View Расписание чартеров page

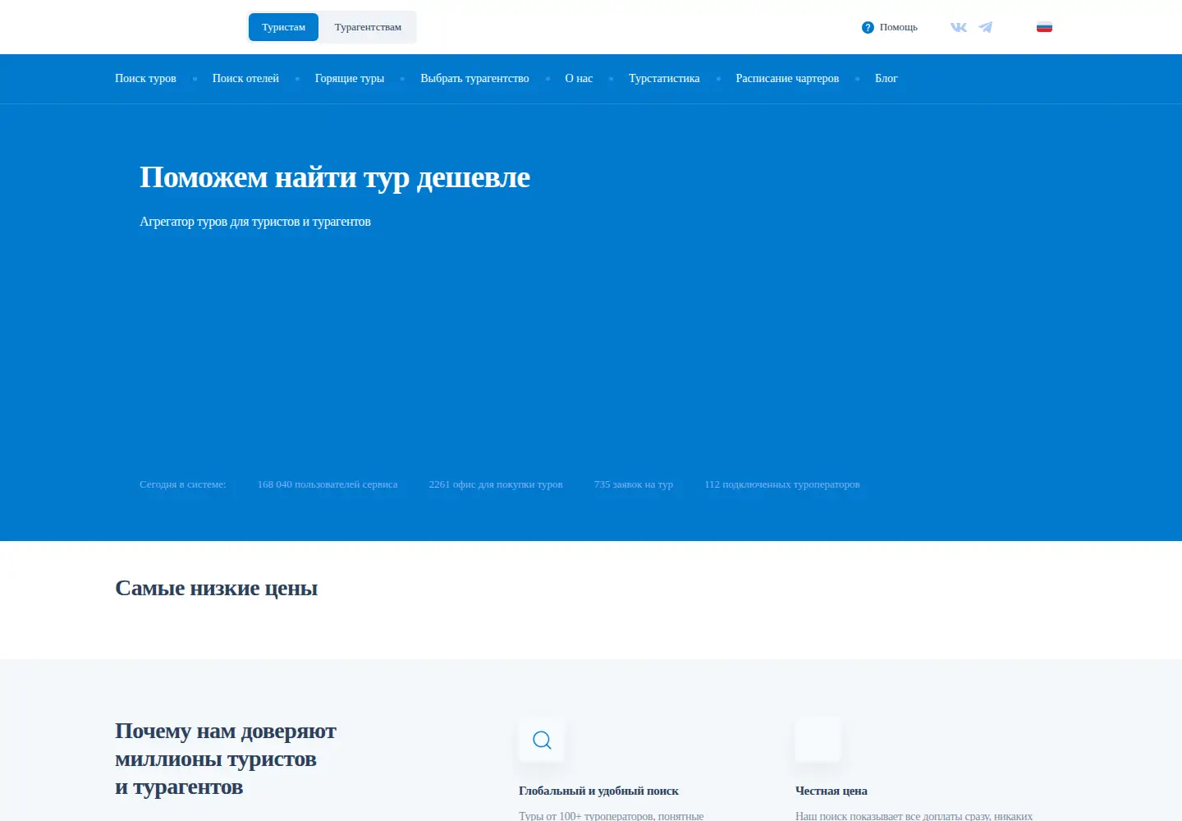[x=787, y=79]
